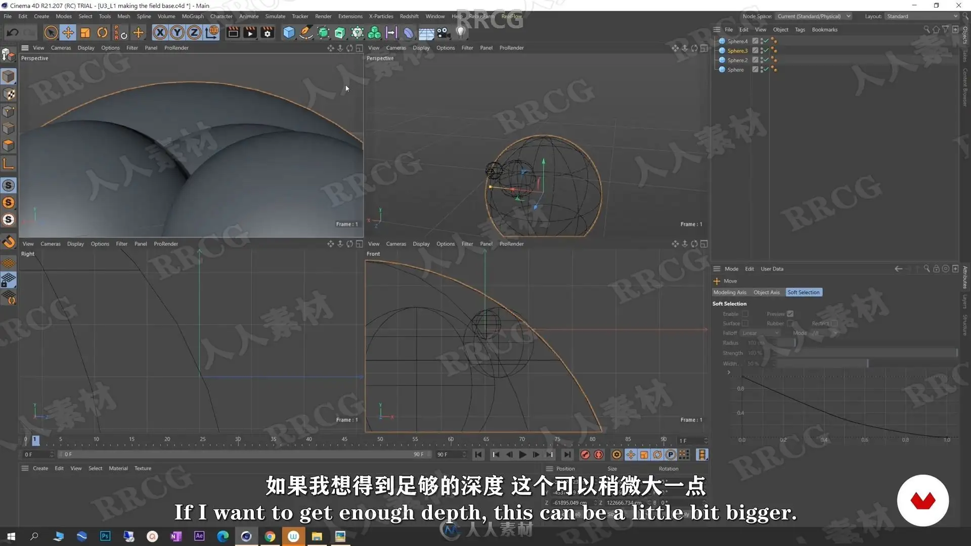Toggle the Z axis lock
Screen dimensions: 971x546
(x=194, y=33)
